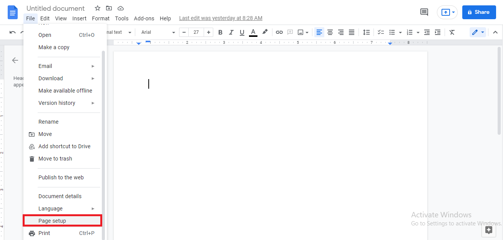Choose Rename from the File menu
The height and width of the screenshot is (240, 503).
point(63,122)
